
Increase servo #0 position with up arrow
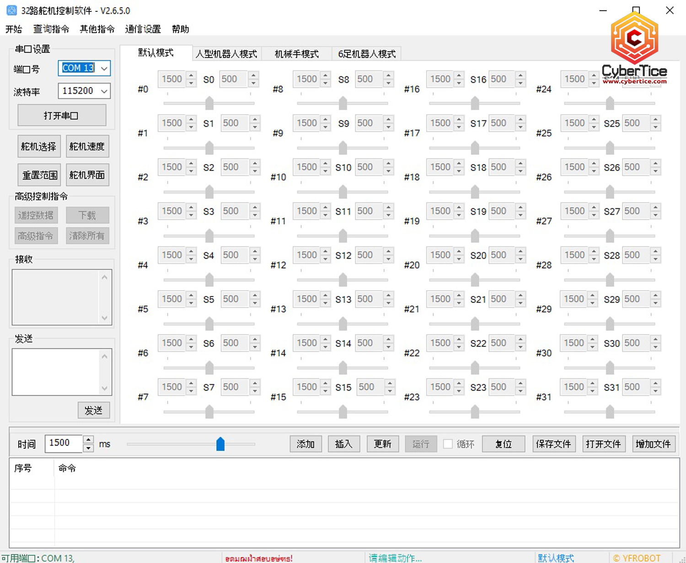click(192, 75)
